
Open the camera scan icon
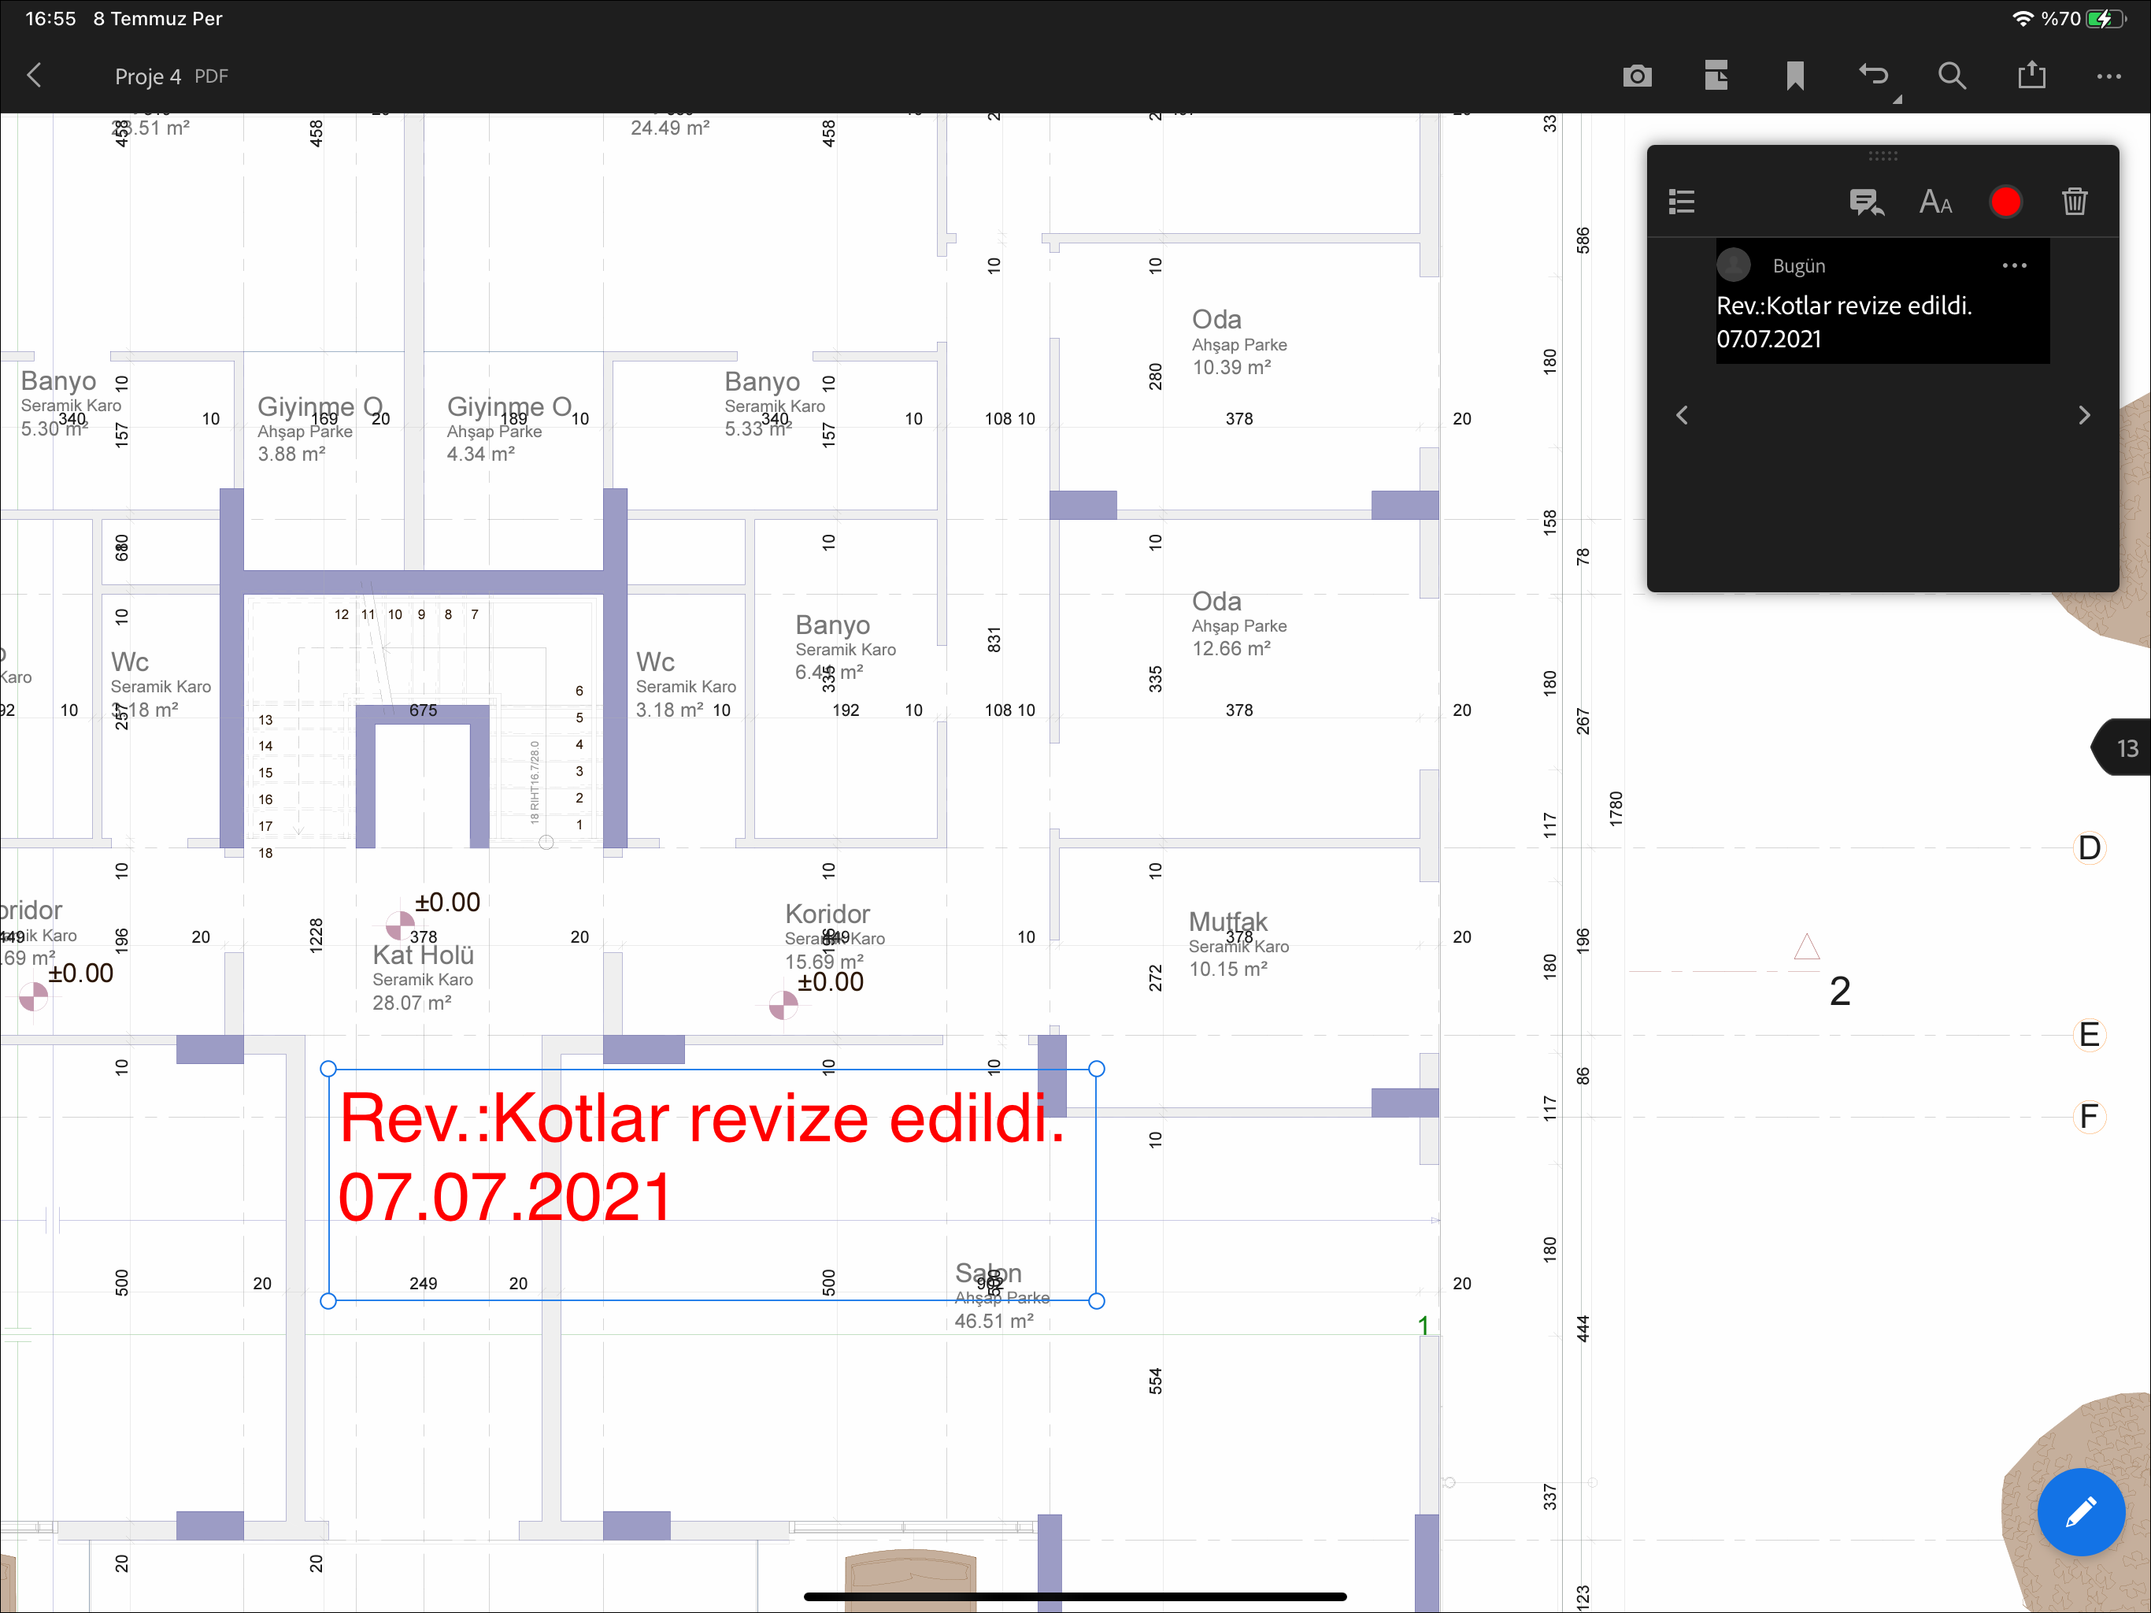click(x=1638, y=76)
